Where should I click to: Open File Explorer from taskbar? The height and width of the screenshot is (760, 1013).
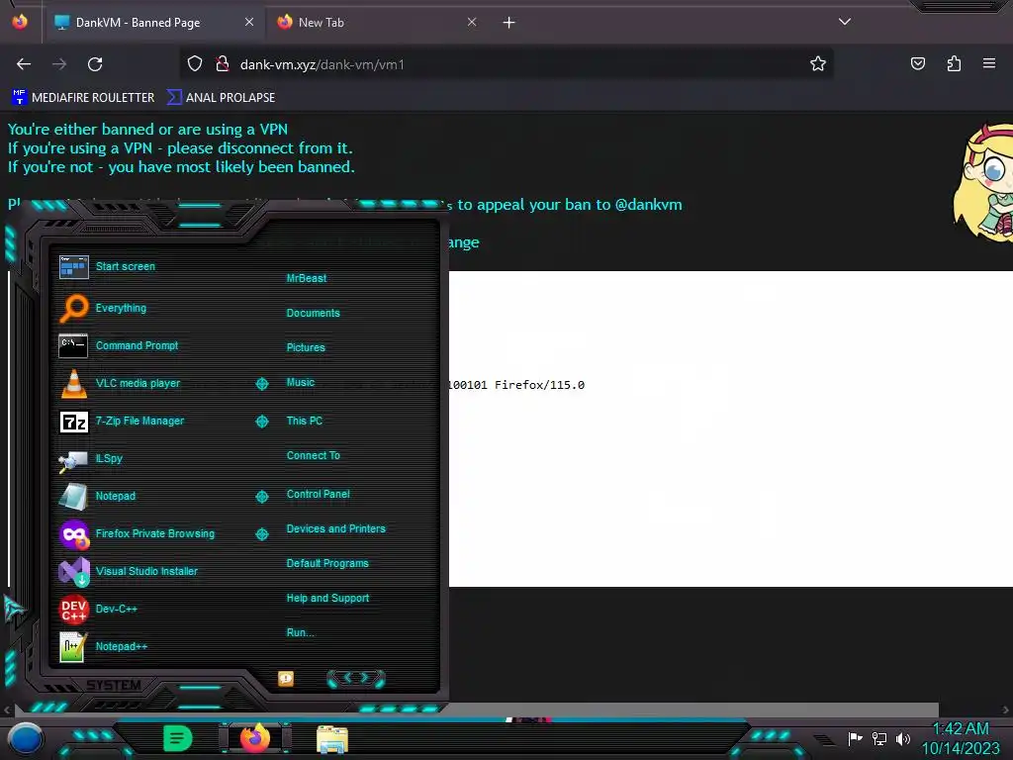click(x=332, y=739)
